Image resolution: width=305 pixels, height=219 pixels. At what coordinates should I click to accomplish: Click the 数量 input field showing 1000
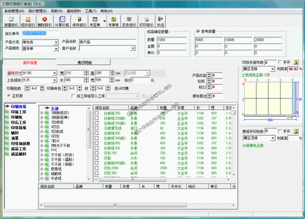tap(171, 40)
